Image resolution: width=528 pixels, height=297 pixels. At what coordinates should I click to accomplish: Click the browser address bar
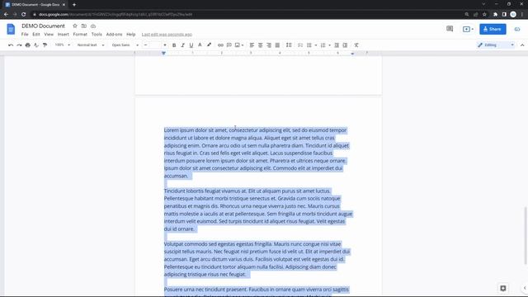click(247, 15)
